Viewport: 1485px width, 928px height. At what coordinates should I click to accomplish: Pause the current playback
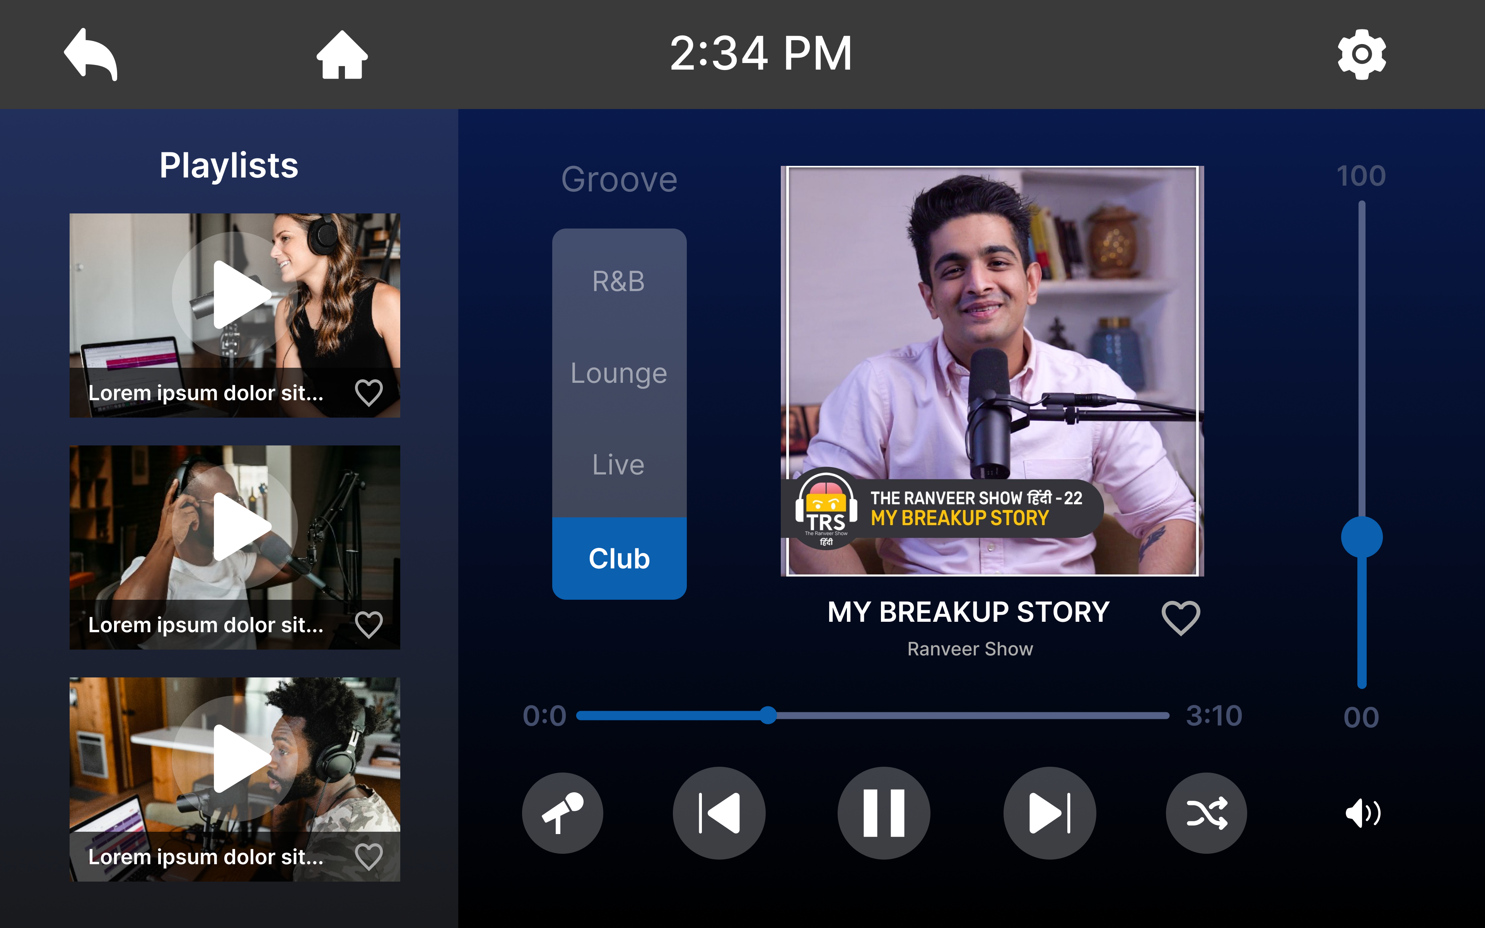pyautogui.click(x=884, y=813)
